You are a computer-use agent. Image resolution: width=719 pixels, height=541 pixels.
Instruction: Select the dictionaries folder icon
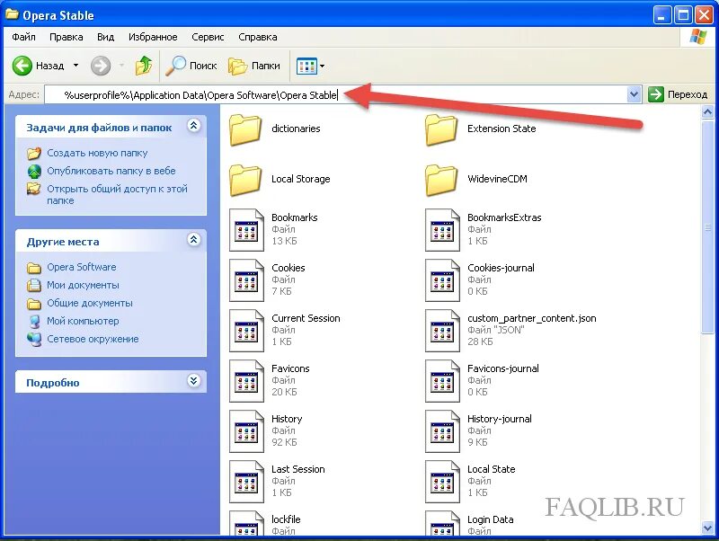(x=245, y=130)
